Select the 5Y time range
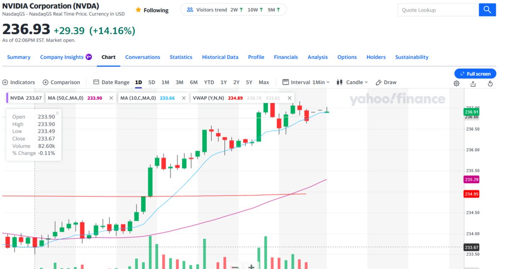The height and width of the screenshot is (269, 532). click(249, 82)
